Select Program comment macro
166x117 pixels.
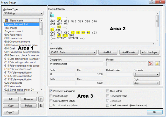pyautogui.click(x=22, y=31)
